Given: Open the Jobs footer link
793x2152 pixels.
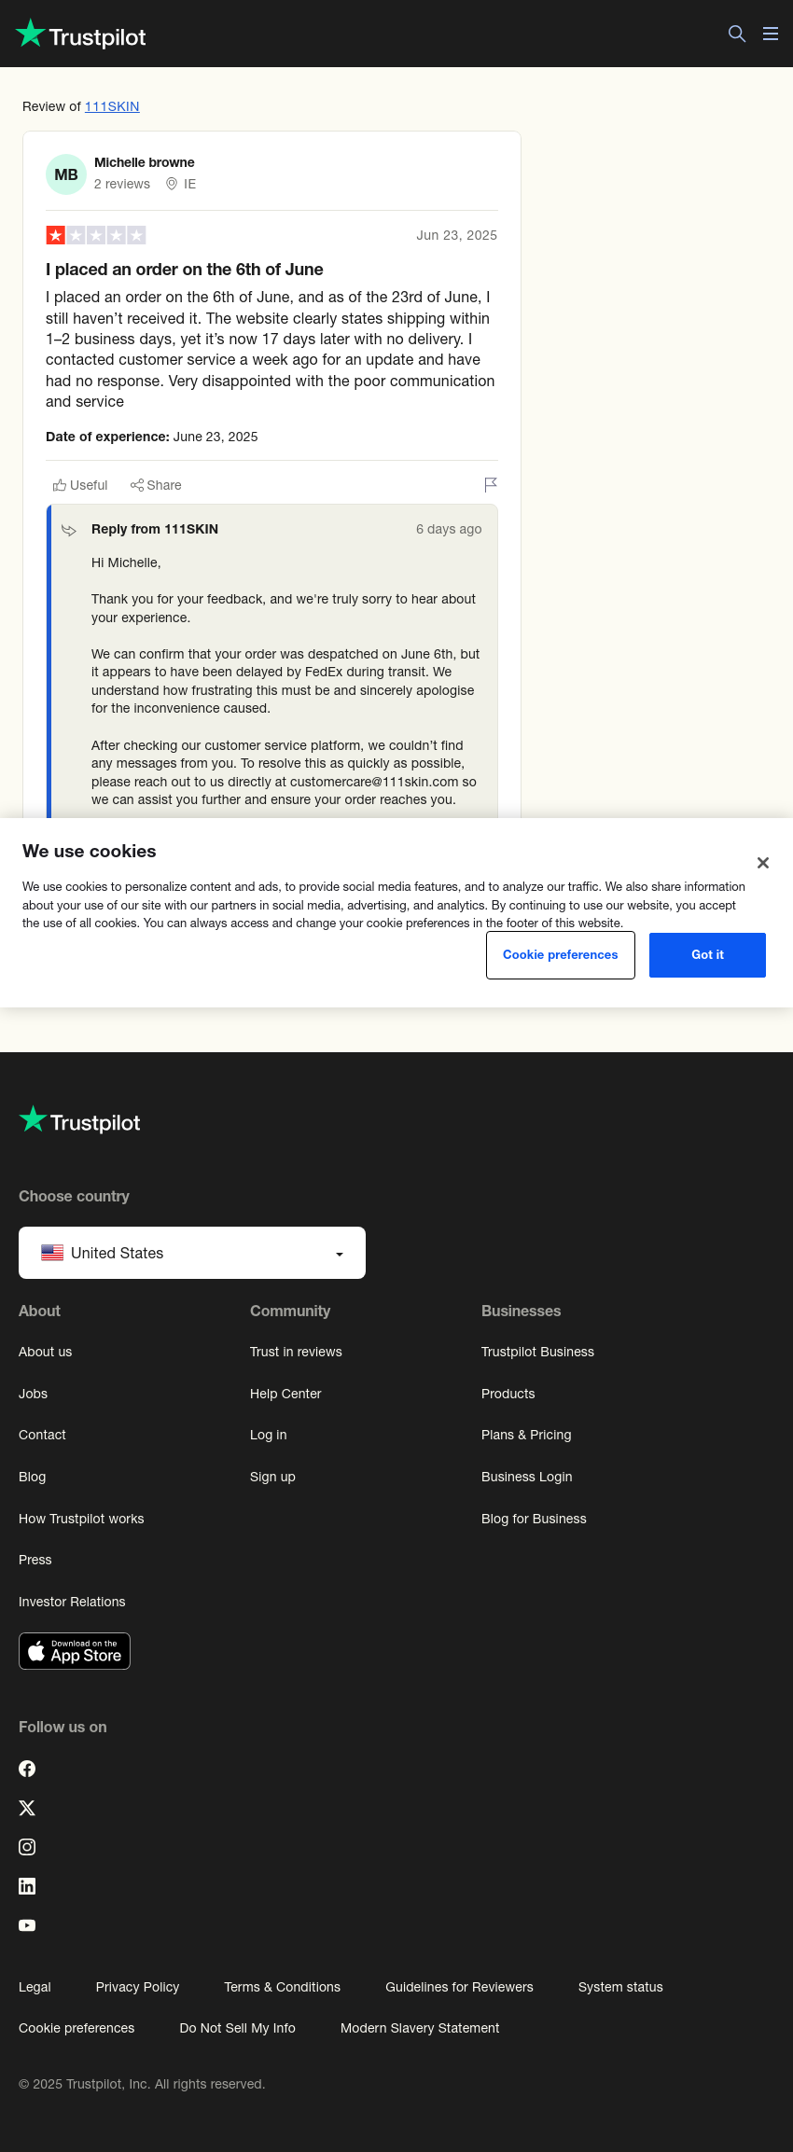Looking at the screenshot, I should [33, 1394].
